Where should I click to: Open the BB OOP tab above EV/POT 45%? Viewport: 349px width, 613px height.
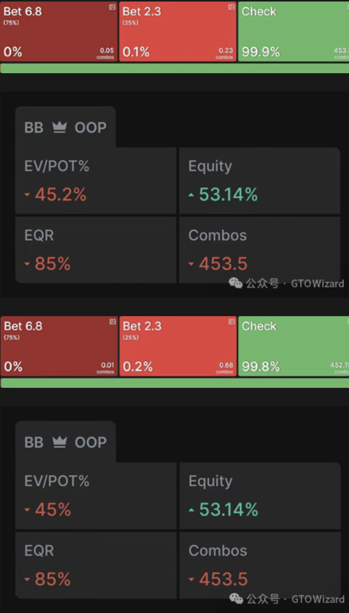(x=66, y=442)
